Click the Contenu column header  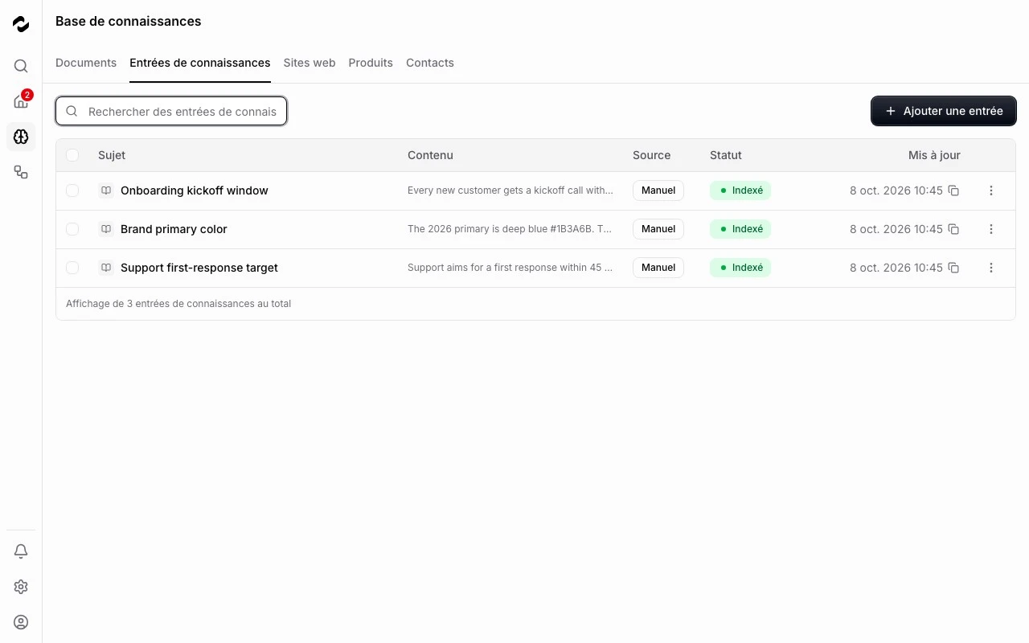pyautogui.click(x=430, y=155)
